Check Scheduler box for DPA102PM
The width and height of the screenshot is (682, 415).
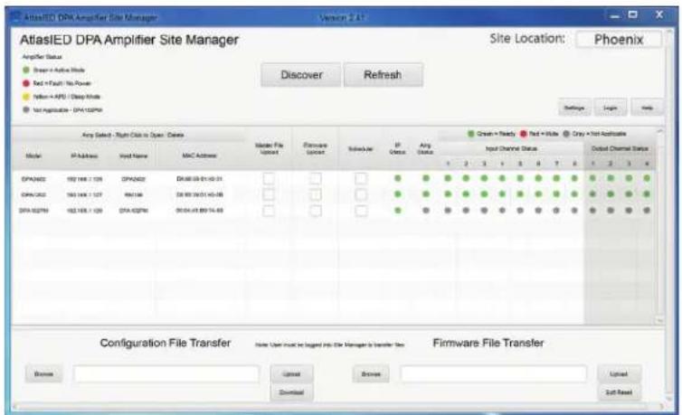(361, 211)
